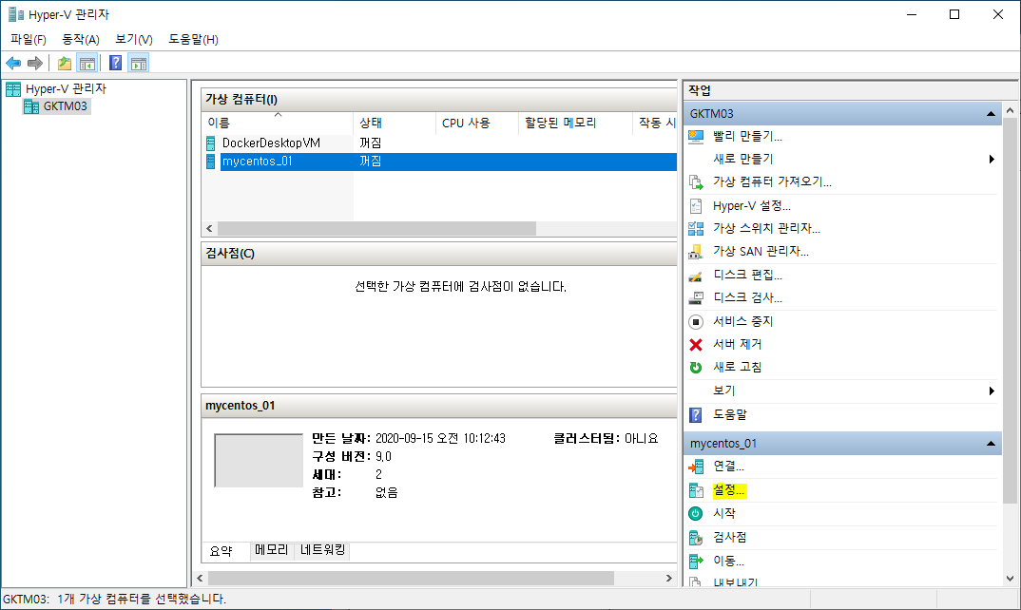Image resolution: width=1021 pixels, height=610 pixels.
Task: Sort by the 이름 column header
Action: (x=278, y=123)
